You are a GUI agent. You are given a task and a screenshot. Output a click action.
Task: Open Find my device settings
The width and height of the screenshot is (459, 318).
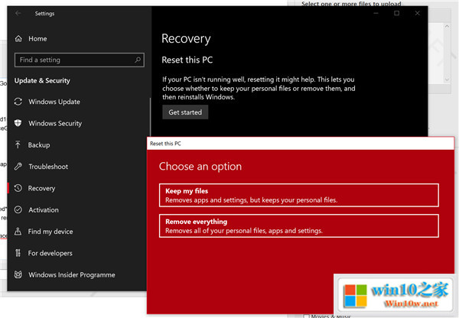[50, 232]
